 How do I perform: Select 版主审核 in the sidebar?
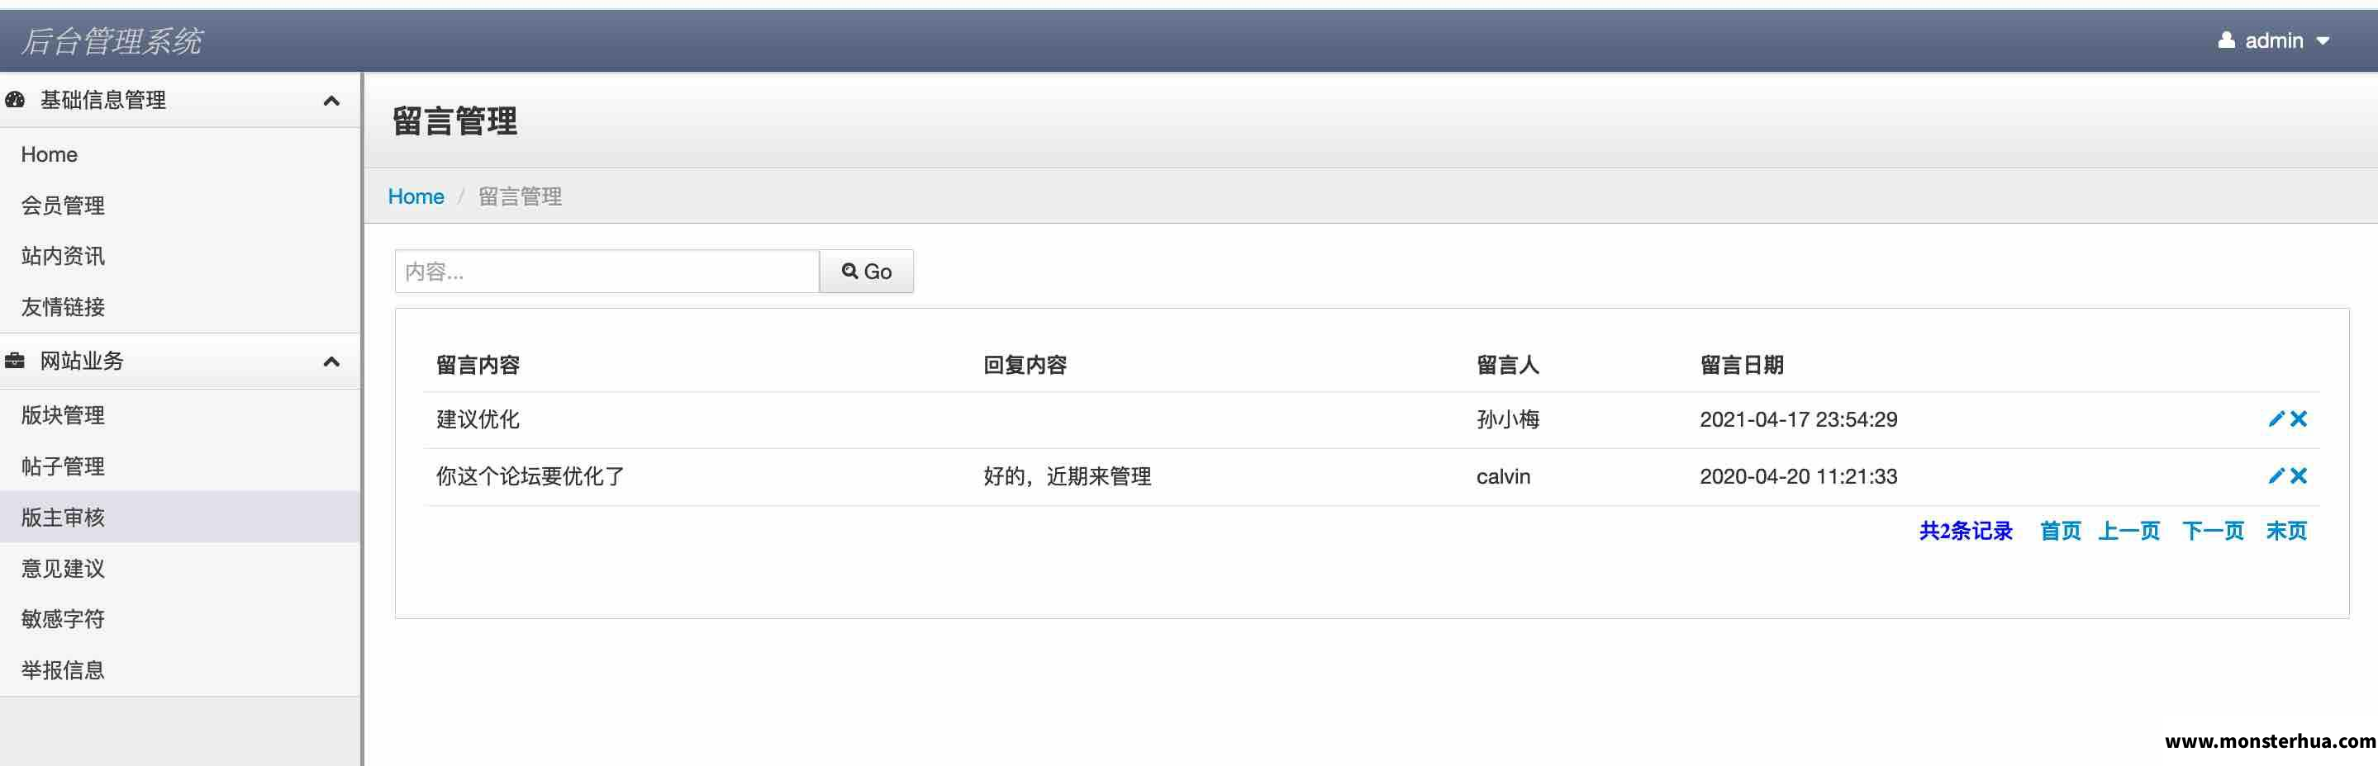tap(180, 517)
